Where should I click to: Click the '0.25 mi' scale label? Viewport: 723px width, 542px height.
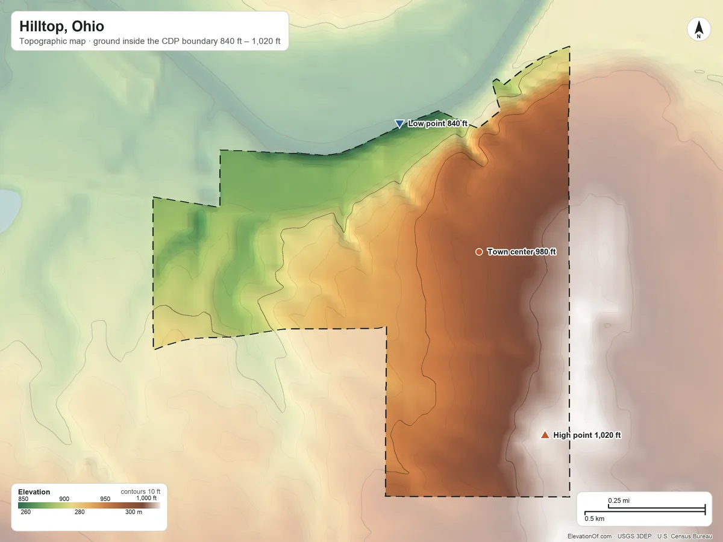619,501
